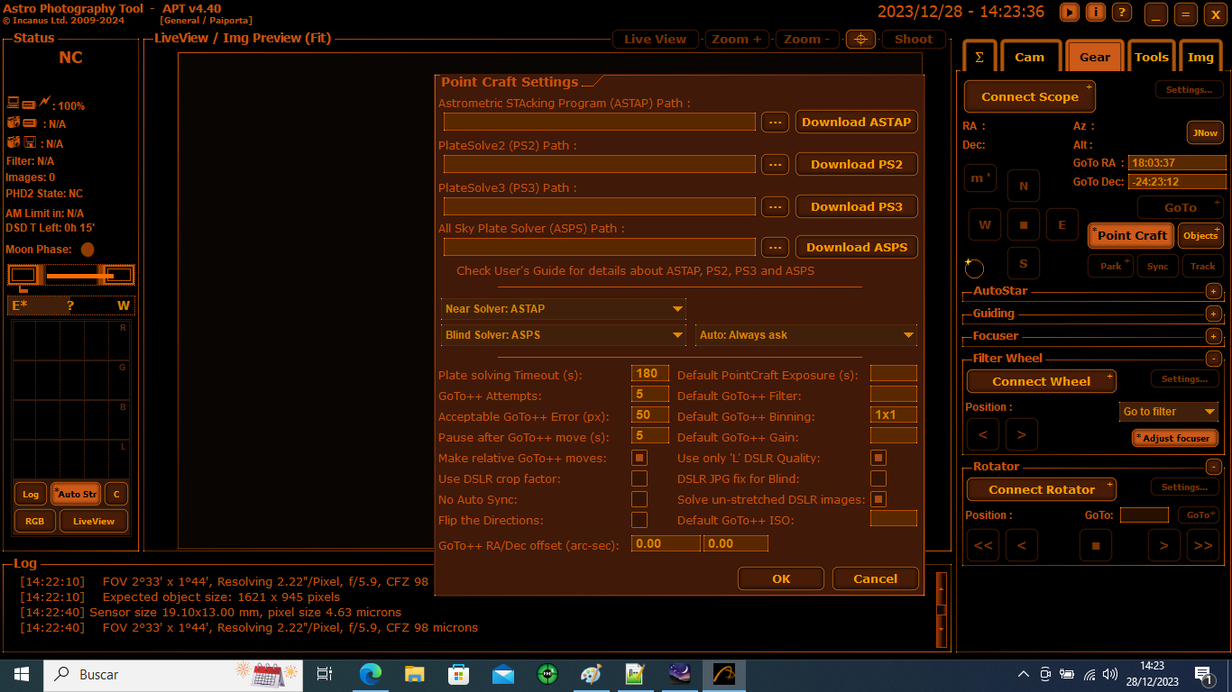This screenshot has width=1232, height=692.
Task: Confirm Point Craft Settings with OK
Action: (781, 578)
